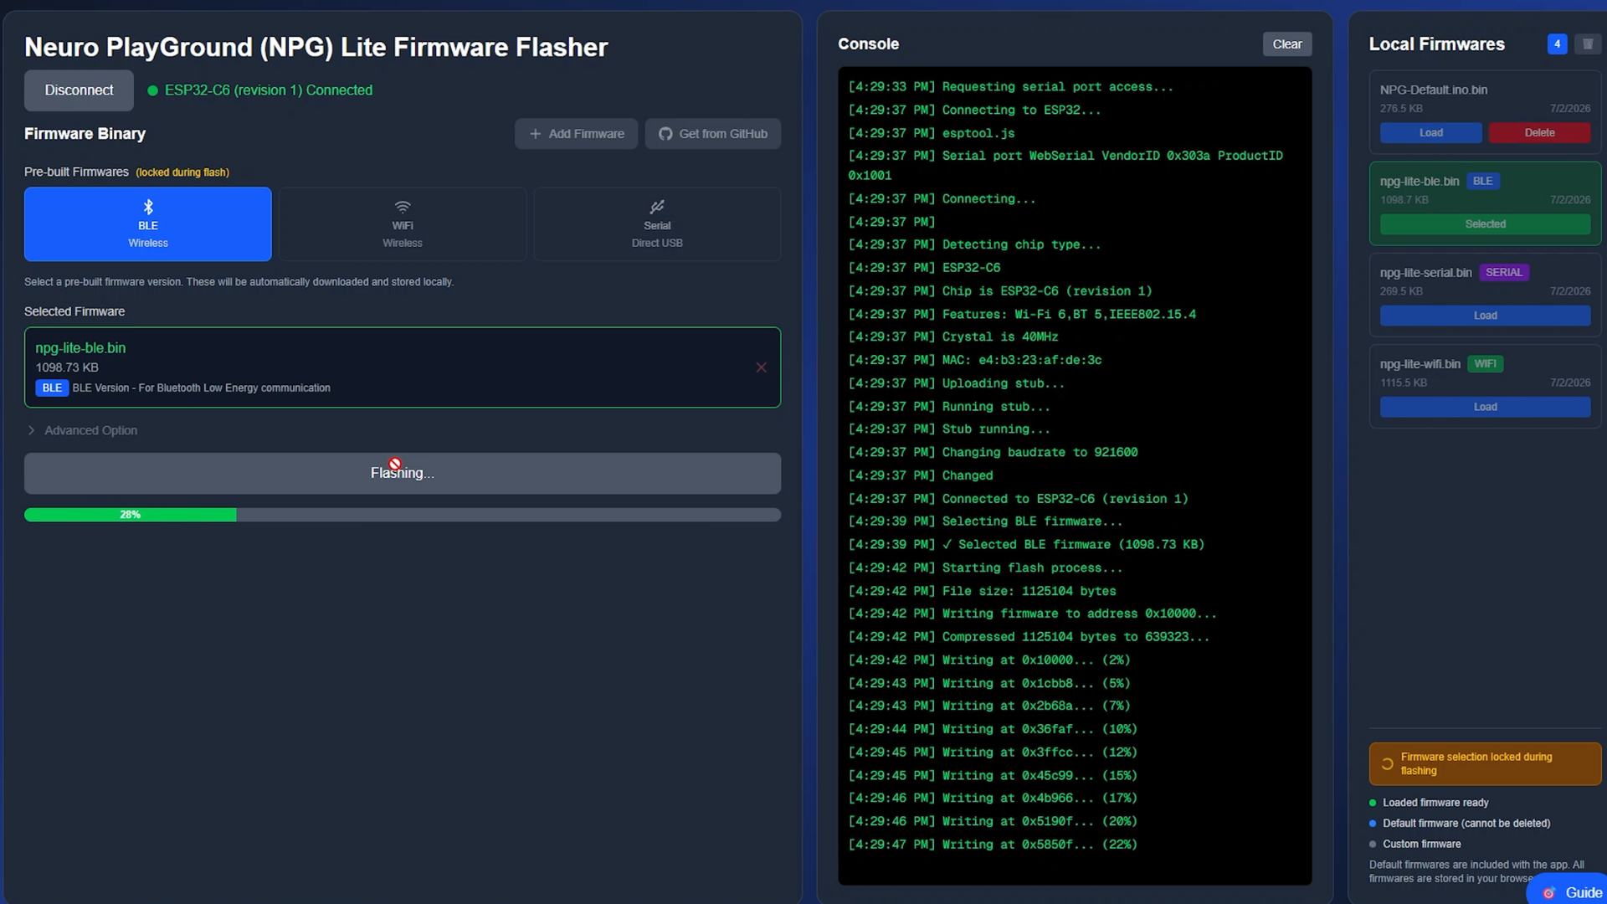The height and width of the screenshot is (904, 1607).
Task: Click the spinner icon in the locked warning
Action: coord(1387,764)
